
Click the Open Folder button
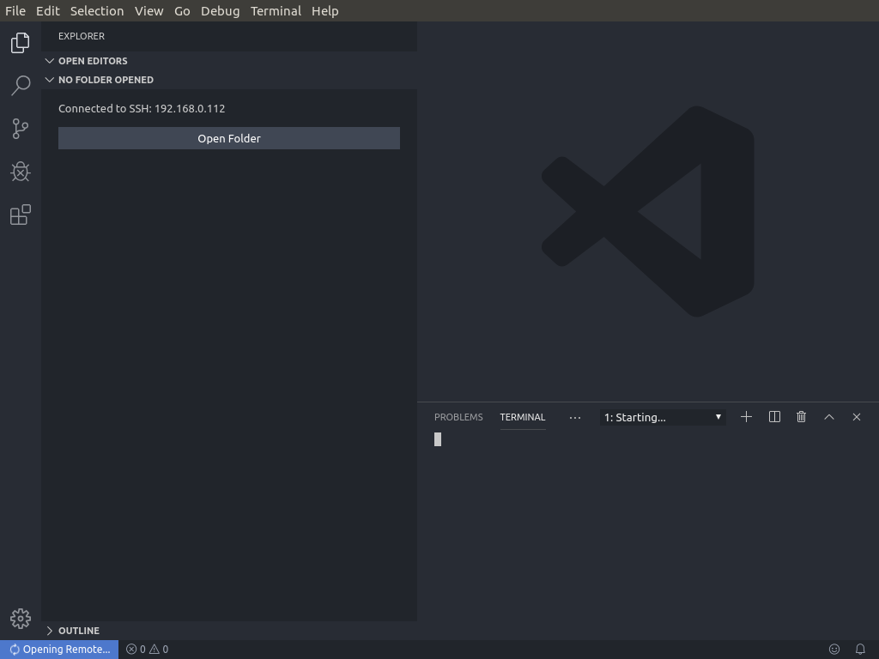coord(228,138)
